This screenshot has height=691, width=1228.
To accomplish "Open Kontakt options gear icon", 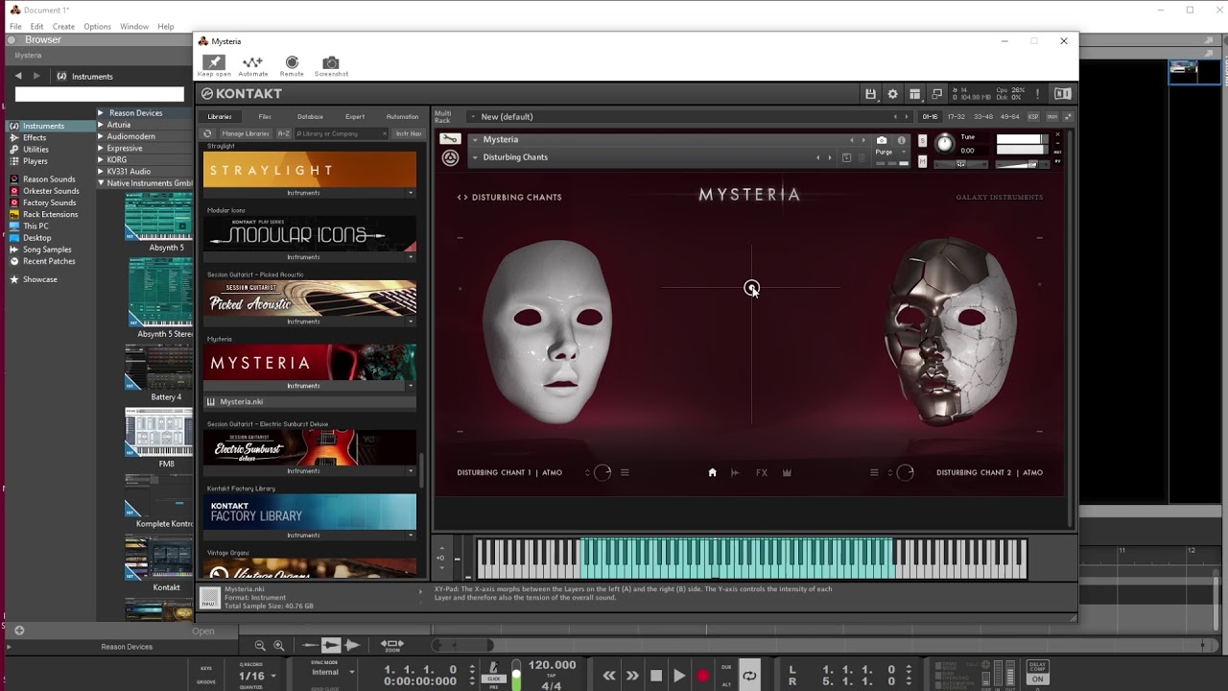I will tap(892, 94).
